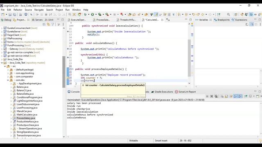The width and height of the screenshot is (262, 147).
Task: Click the Project Explorer scroll-down arrow
Action: click(64, 137)
